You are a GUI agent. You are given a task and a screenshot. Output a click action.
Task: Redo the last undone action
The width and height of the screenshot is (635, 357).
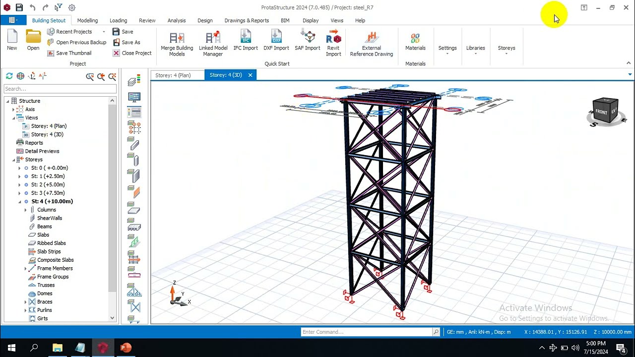(x=45, y=7)
